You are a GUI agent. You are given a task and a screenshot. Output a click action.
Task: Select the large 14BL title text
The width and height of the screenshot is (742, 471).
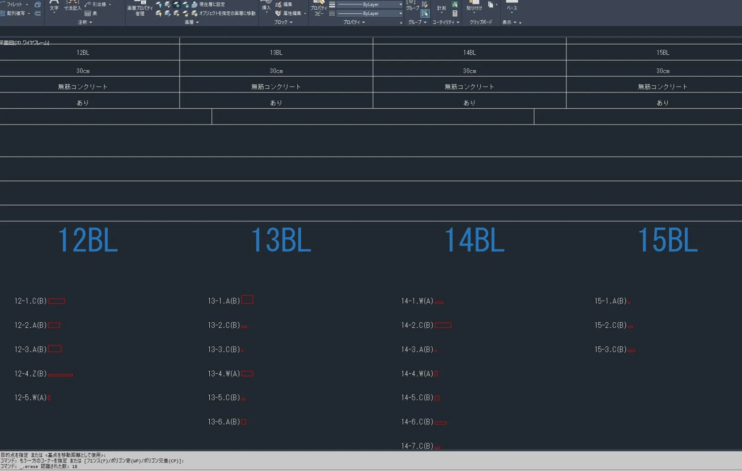pos(474,240)
